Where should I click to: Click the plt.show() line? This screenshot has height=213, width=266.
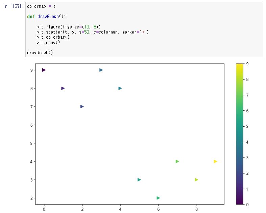click(48, 42)
